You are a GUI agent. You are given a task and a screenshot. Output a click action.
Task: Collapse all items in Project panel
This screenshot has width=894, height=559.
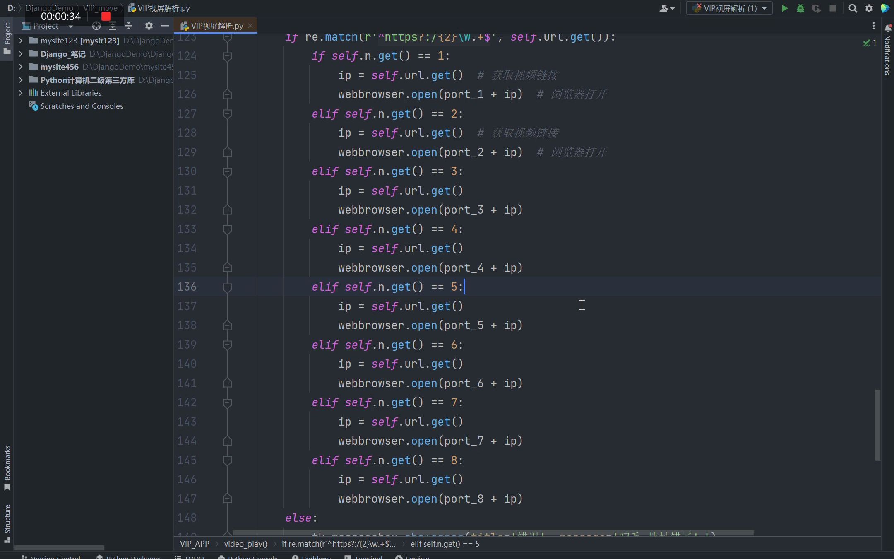129,26
